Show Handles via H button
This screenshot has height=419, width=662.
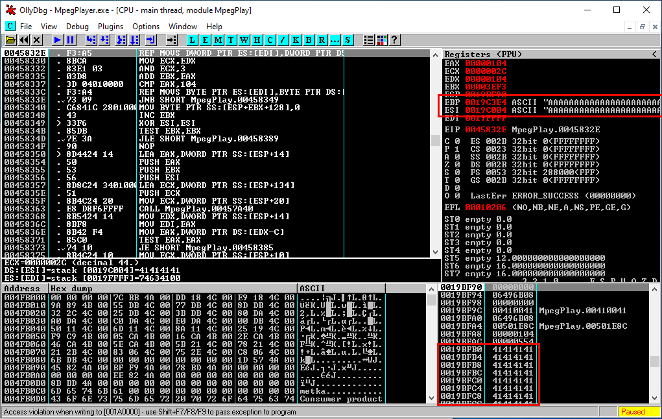pos(257,40)
